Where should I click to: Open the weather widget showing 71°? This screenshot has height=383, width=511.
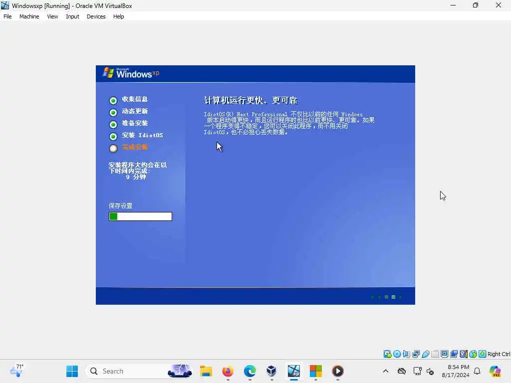[x=16, y=371]
